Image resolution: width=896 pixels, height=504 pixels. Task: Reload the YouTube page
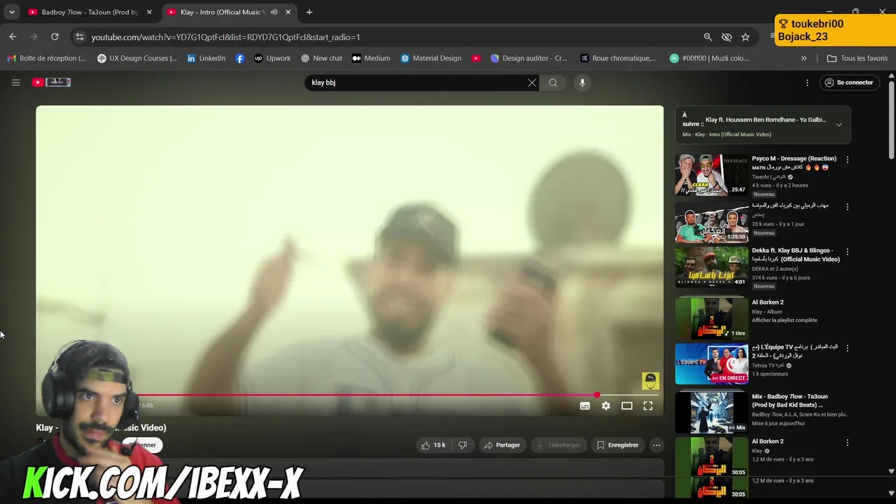click(55, 37)
